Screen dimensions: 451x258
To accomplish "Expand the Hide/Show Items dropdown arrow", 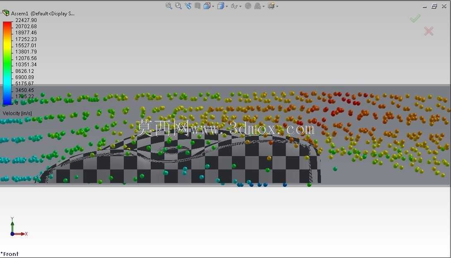I will coord(241,6).
